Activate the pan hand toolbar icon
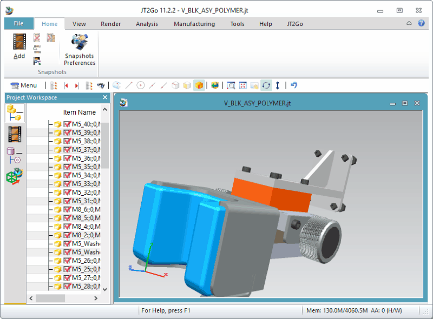The height and width of the screenshot is (319, 433). click(x=254, y=85)
